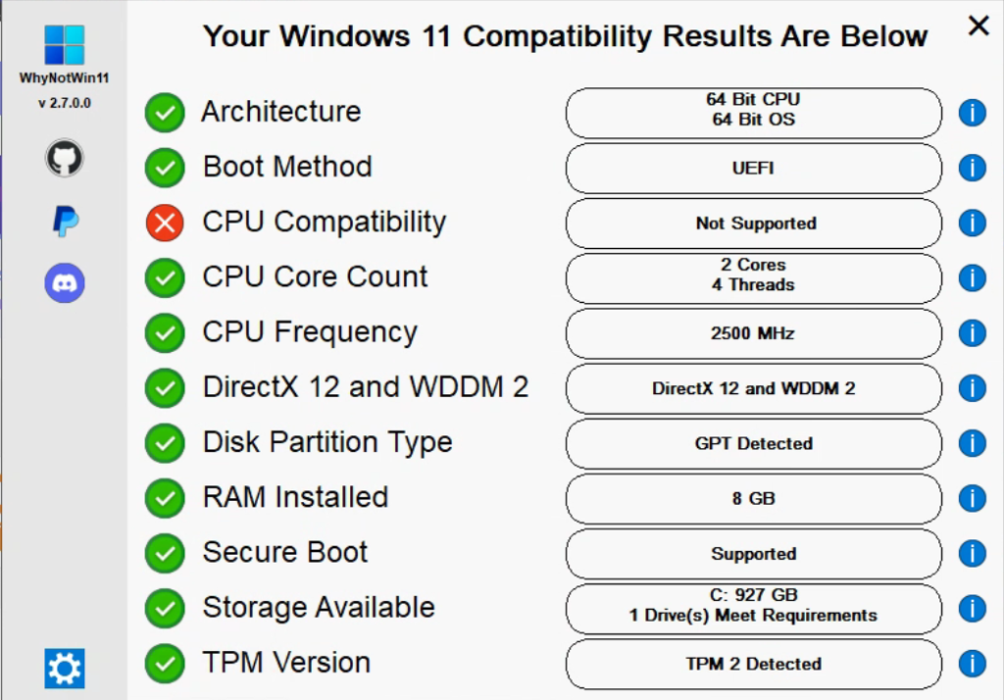Click the 'TPM 2 Detected' result box
Viewport: 1004px width, 700px height.
point(754,664)
